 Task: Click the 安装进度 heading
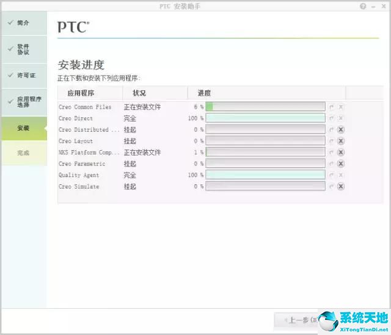pos(81,65)
